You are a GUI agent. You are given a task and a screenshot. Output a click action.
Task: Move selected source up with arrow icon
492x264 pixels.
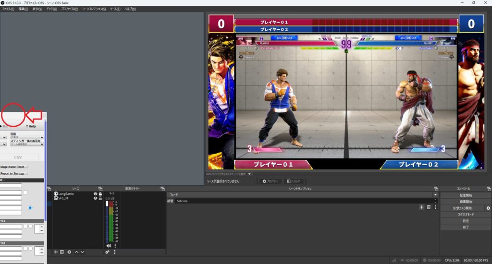[x=76, y=252]
